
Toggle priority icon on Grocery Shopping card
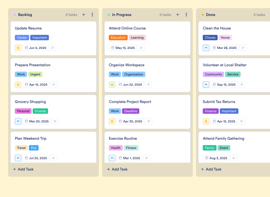(x=18, y=121)
